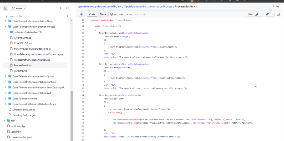Click folder icon of OpenTelemetry.Instrumentation.Quartz
The height and width of the screenshot is (141, 284).
click(10, 76)
